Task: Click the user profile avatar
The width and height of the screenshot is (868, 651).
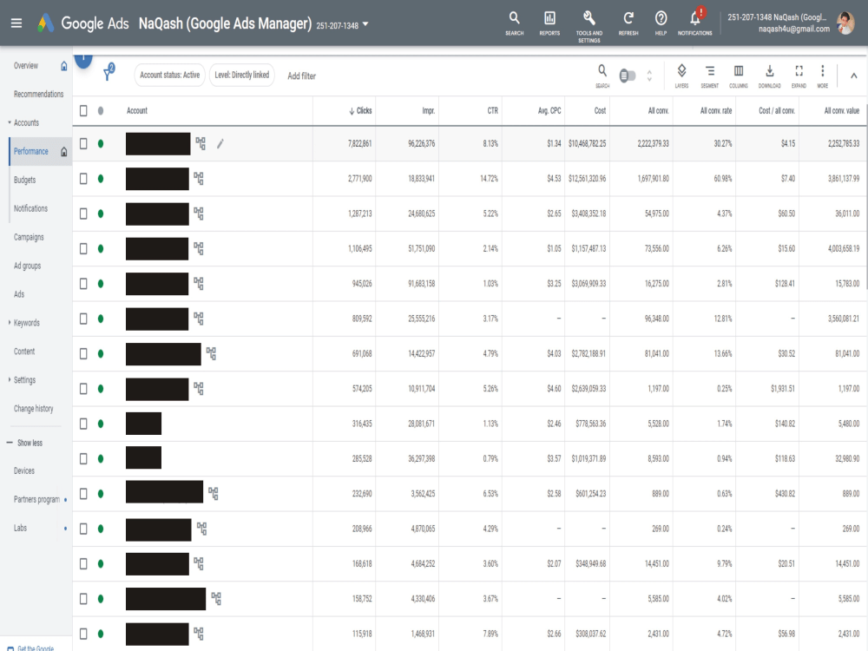Action: (845, 23)
